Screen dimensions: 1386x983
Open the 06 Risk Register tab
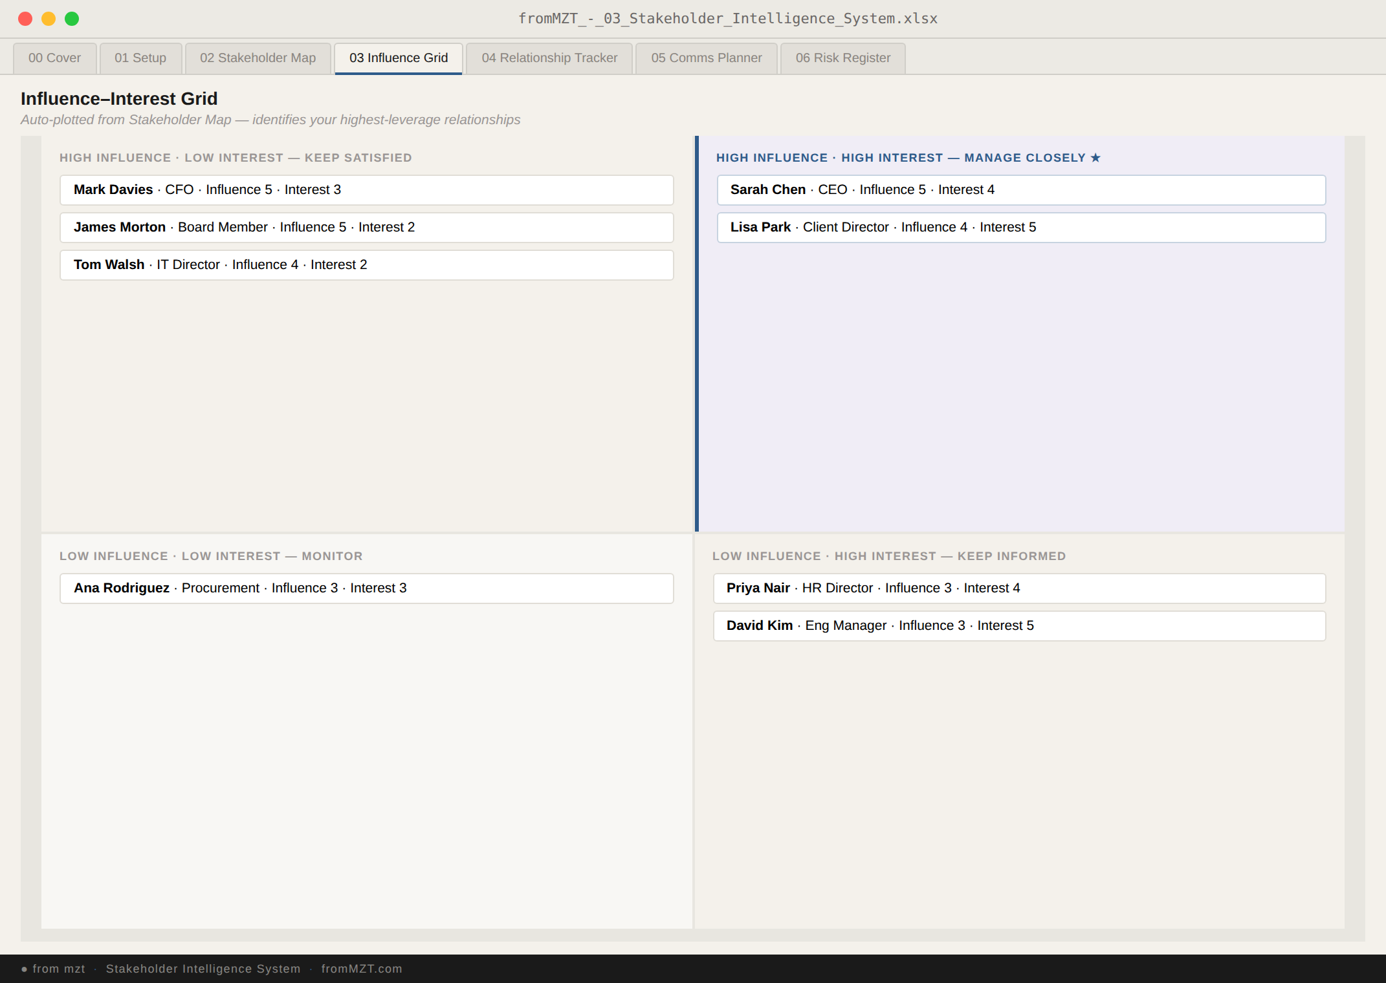pyautogui.click(x=843, y=58)
